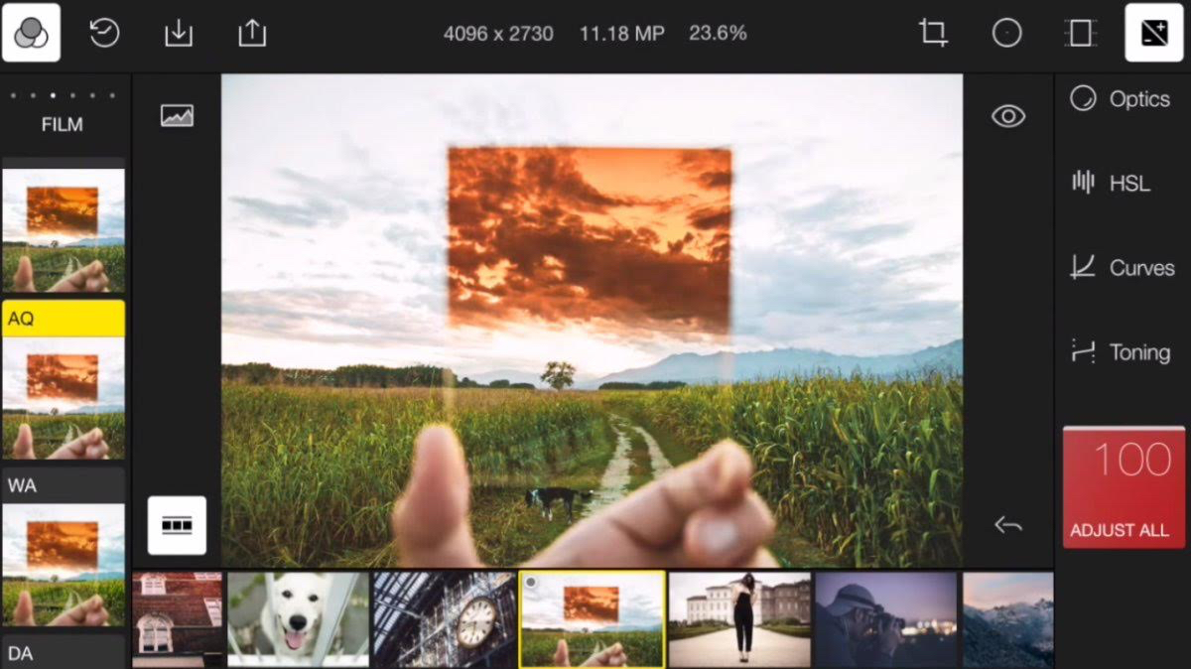The width and height of the screenshot is (1191, 669).
Task: Tap the history revert clock icon
Action: click(104, 33)
